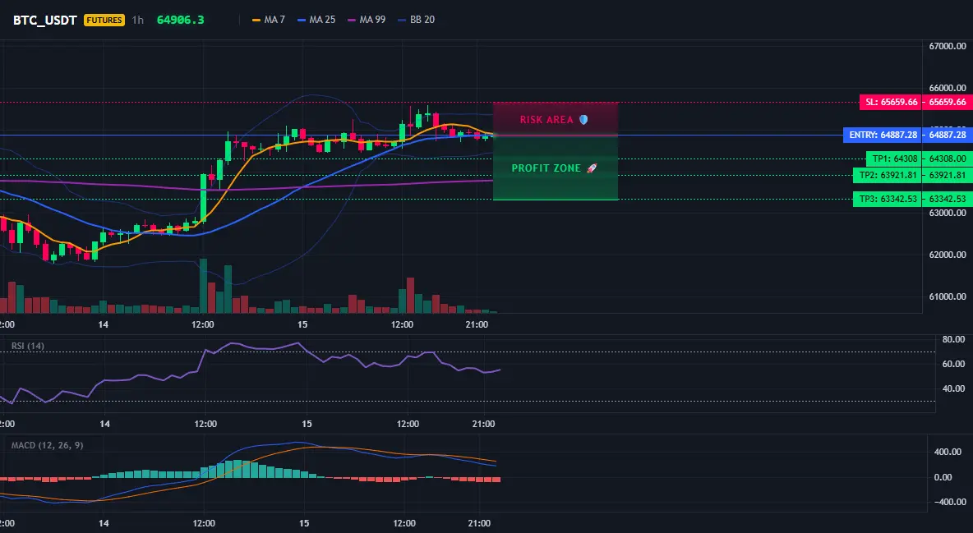The width and height of the screenshot is (973, 533).
Task: Select the TP3: 63342.53 target label
Action: [888, 200]
